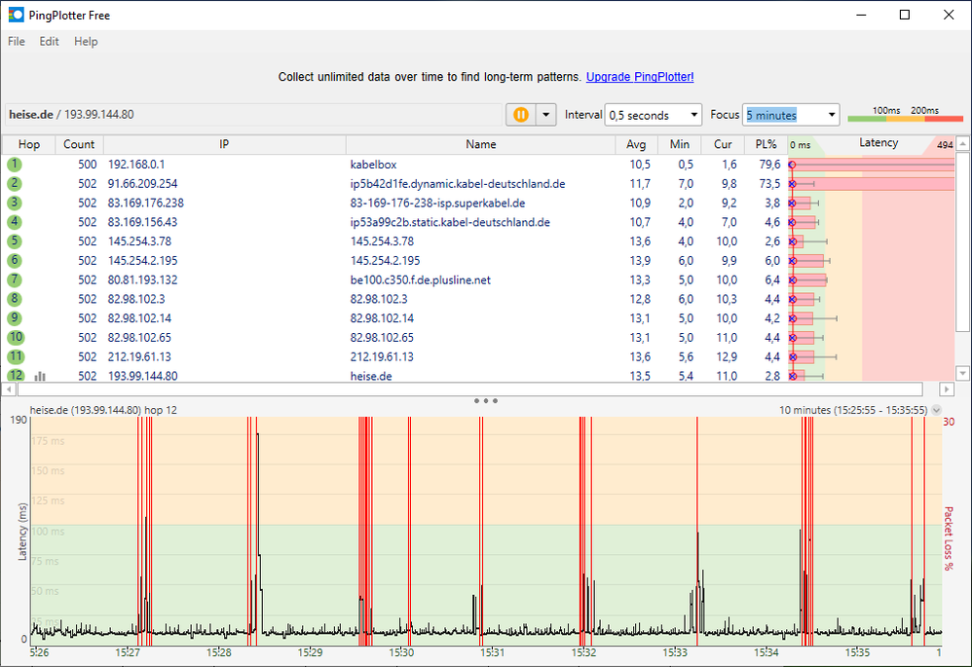
Task: Click the PL% column header
Action: (x=766, y=144)
